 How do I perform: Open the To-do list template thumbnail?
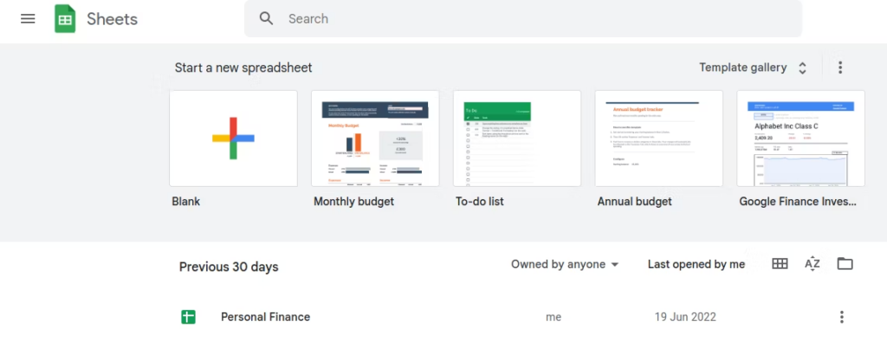pos(517,138)
